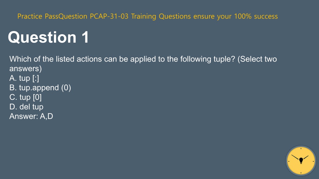
Task: Click the (Select two phrase
Action: pyautogui.click(x=257, y=59)
